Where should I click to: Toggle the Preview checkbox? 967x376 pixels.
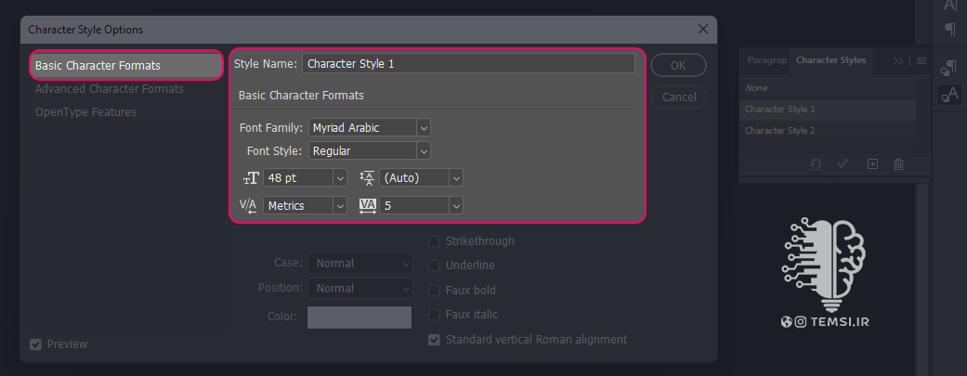[x=36, y=344]
